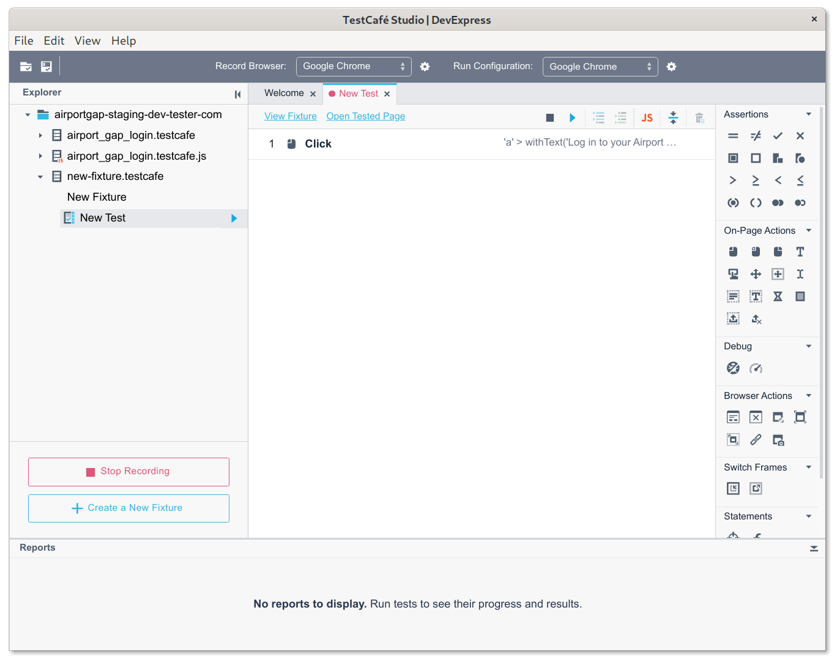Image resolution: width=837 pixels, height=662 pixels.
Task: Click the Stop Recording button
Action: [x=128, y=472]
